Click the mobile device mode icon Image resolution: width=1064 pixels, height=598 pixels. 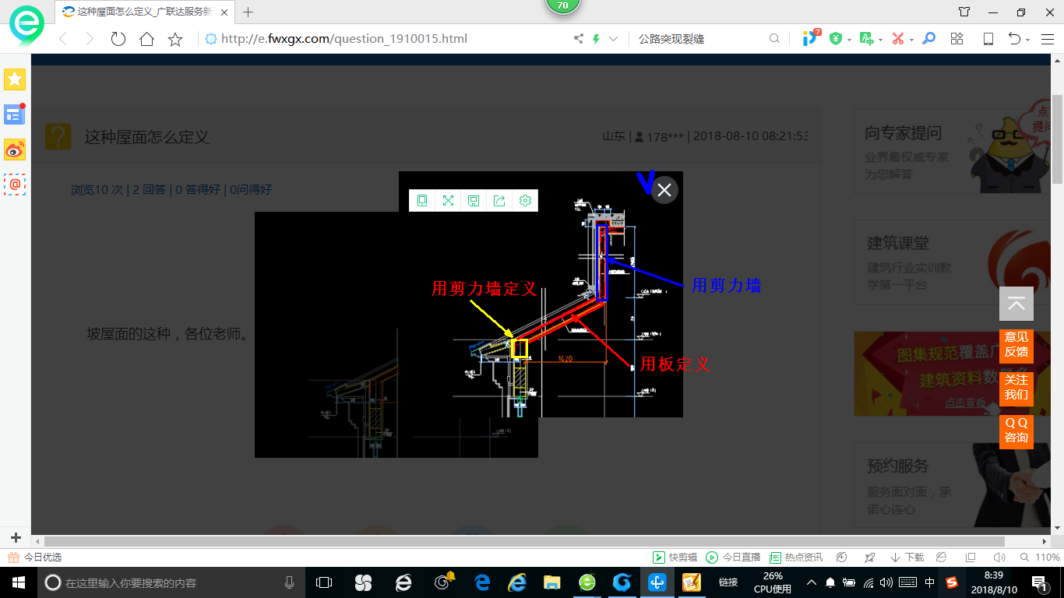coord(988,39)
